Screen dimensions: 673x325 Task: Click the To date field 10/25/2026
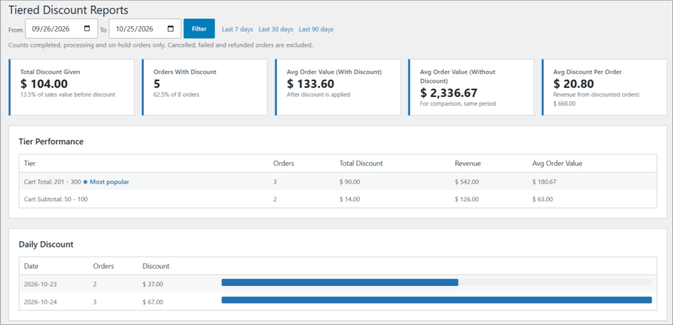[x=145, y=29]
